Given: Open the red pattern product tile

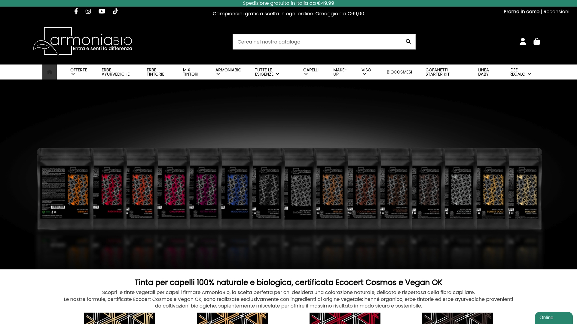Looking at the screenshot, I should click(x=345, y=318).
